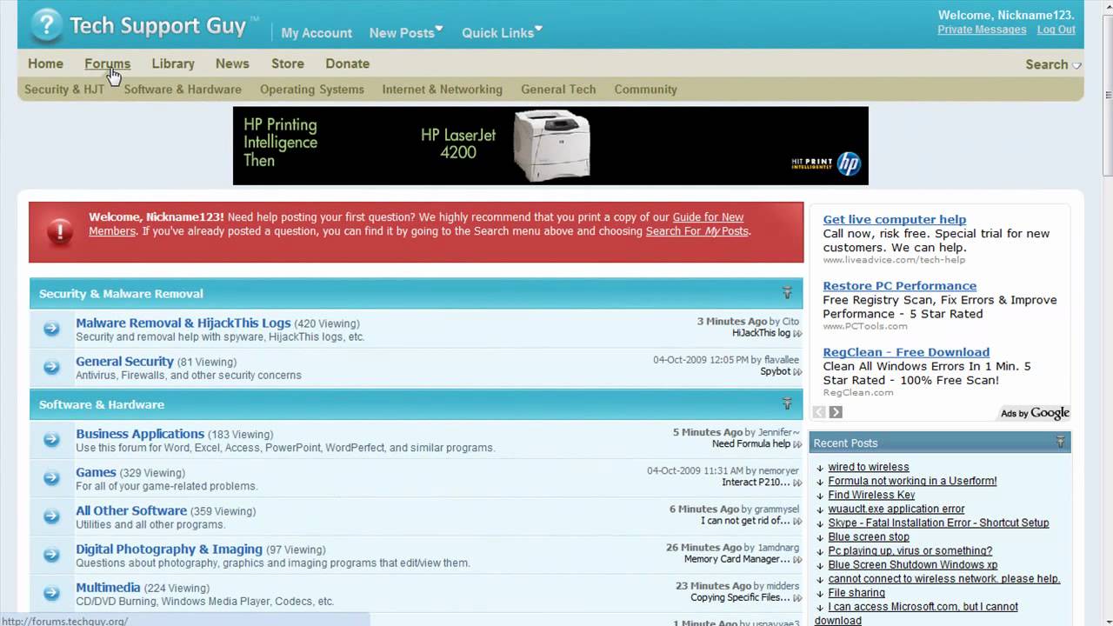The height and width of the screenshot is (626, 1113).
Task: Open the Store tab
Action: tap(287, 63)
